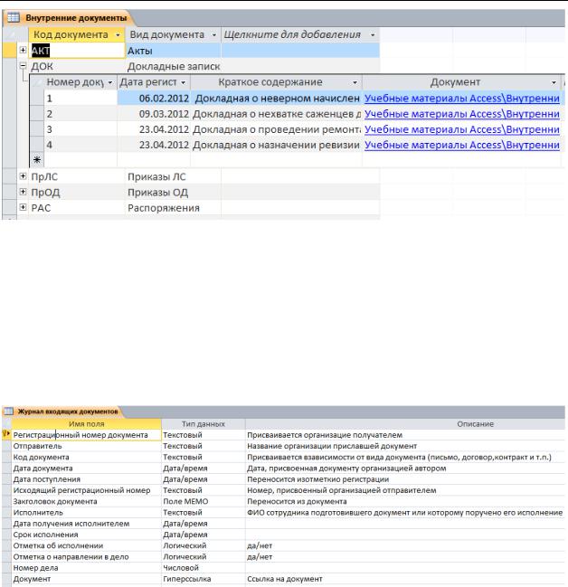Screen dimensions: 568x587
Task: Open the Номер документа column filter dropdown
Action: click(110, 82)
